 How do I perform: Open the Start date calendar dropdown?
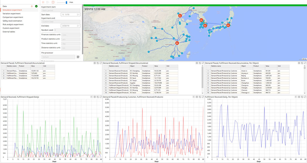pyautogui.click(x=78, y=14)
